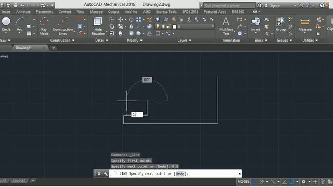The width and height of the screenshot is (333, 187).
Task: Click the Print icon in quick access toolbar
Action: point(15,5)
